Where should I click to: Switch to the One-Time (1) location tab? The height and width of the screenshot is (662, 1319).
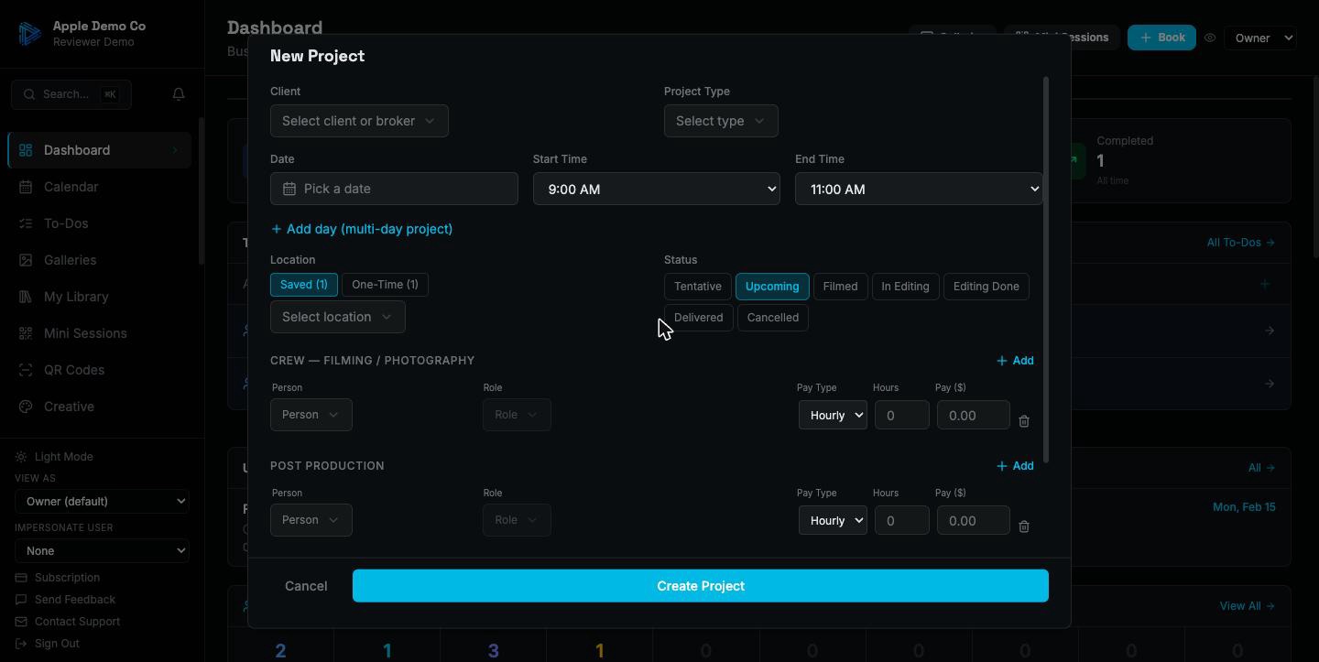385,285
